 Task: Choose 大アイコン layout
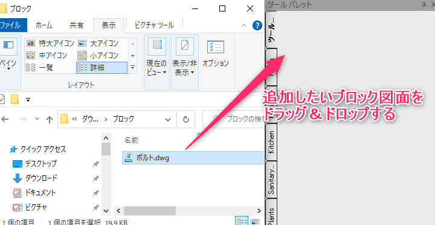98,44
